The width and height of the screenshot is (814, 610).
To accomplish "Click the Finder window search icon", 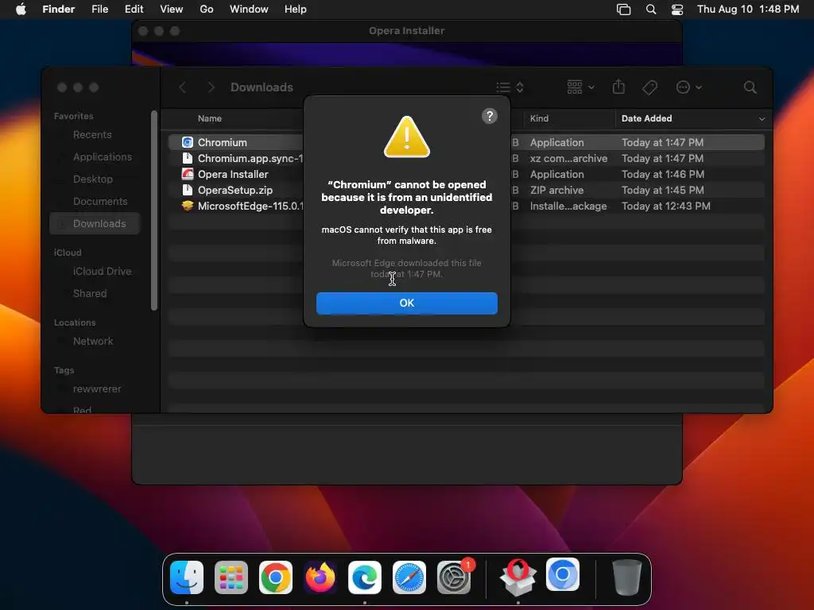I will pos(750,87).
